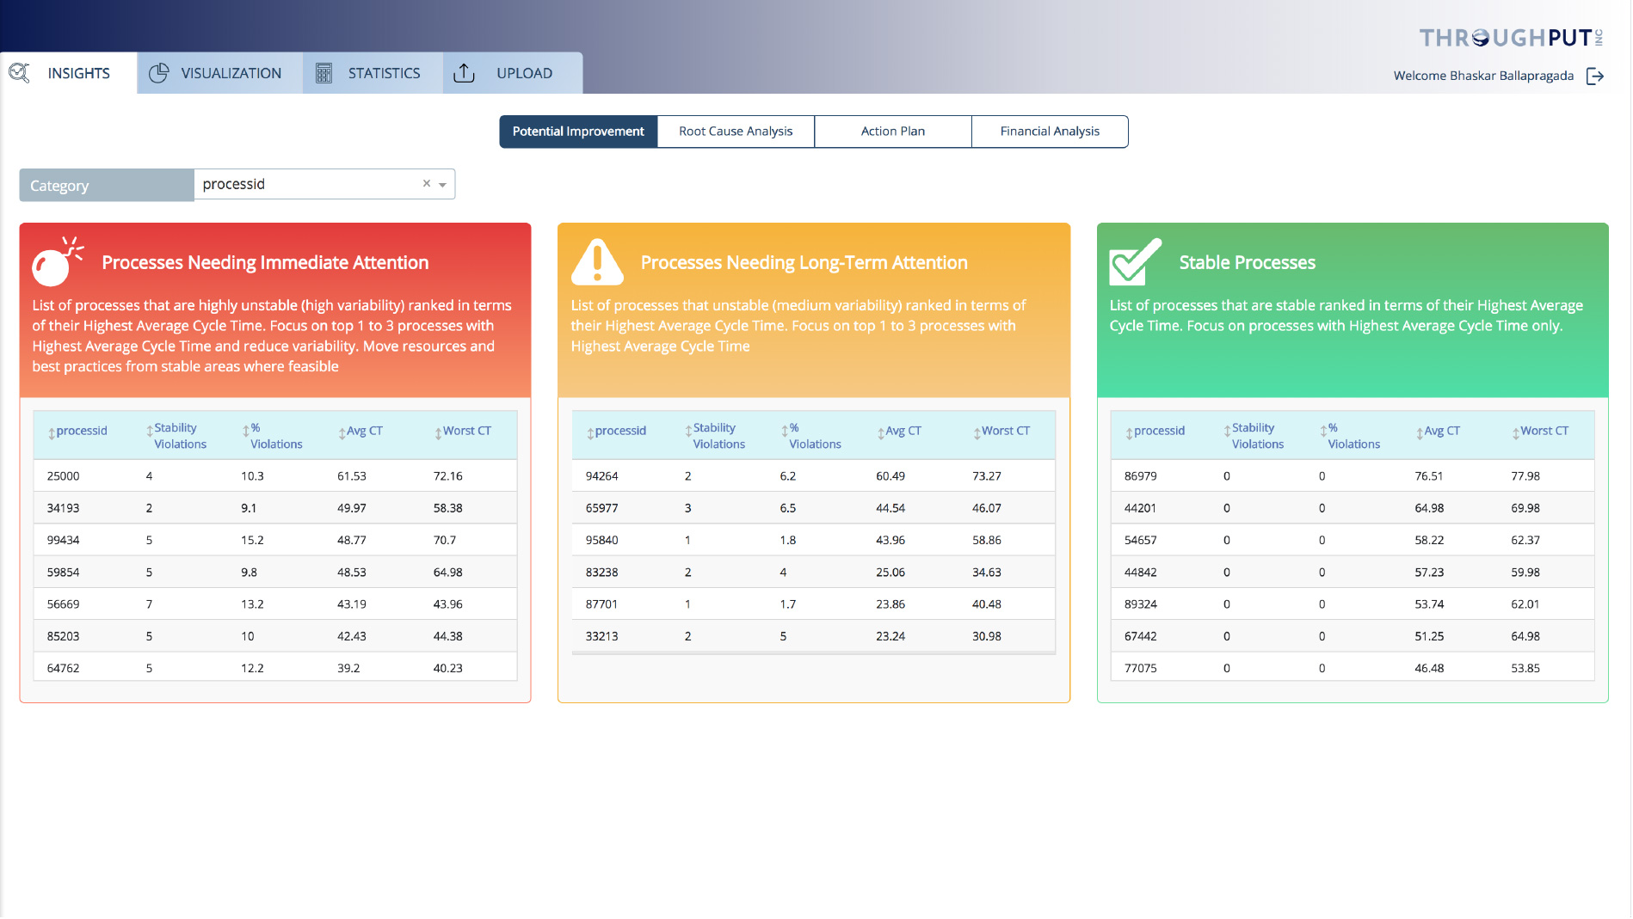Select the Insights magnifier icon
The image size is (1633, 919).
point(19,73)
